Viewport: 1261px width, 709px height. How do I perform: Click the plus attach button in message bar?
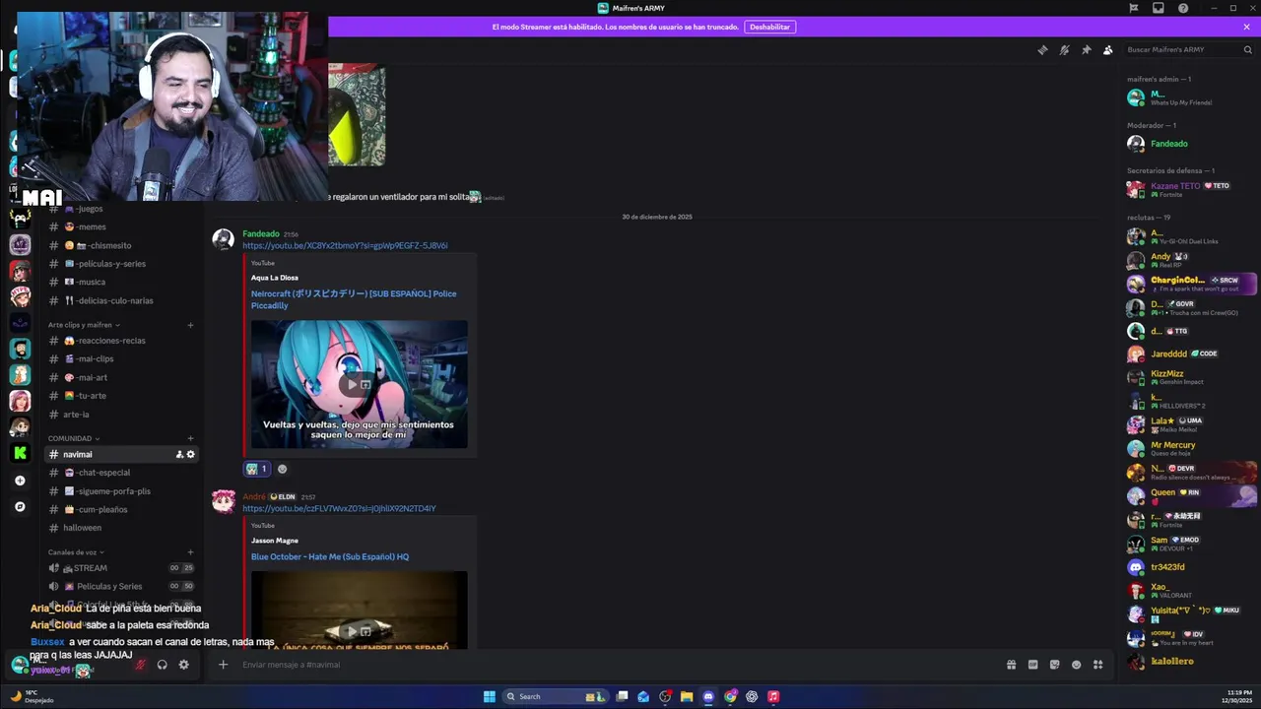coord(223,665)
